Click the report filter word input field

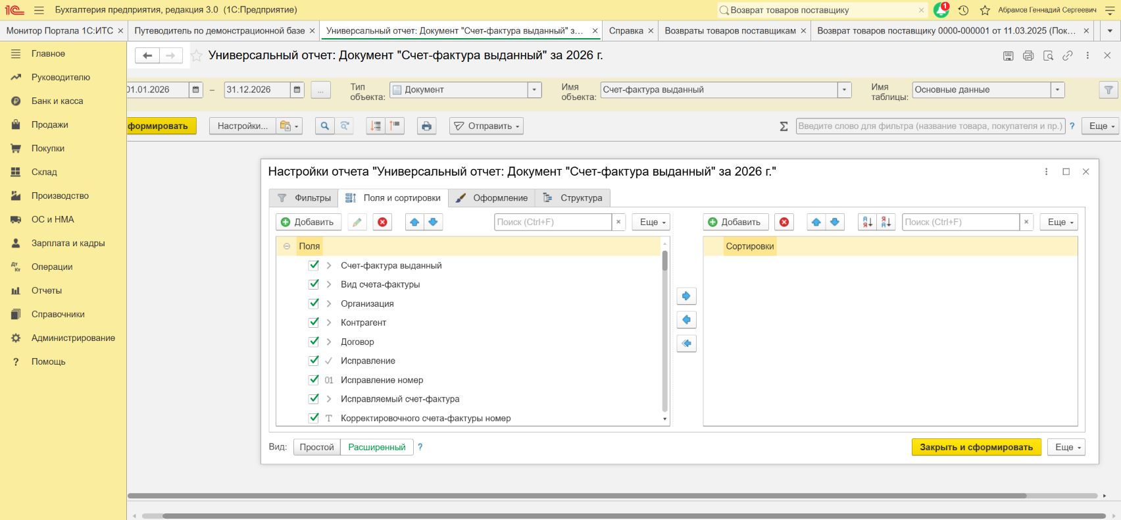930,126
